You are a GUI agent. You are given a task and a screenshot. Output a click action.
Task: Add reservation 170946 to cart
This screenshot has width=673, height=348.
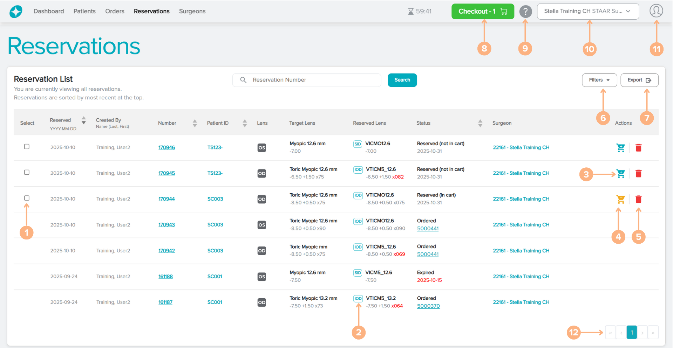point(620,148)
